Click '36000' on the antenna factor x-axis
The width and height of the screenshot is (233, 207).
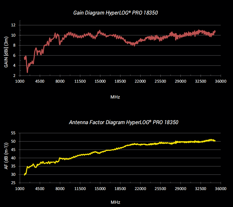[221, 189]
